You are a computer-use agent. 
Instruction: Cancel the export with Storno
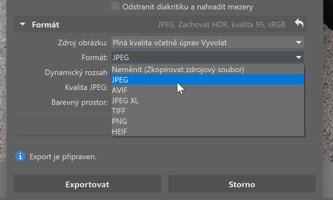242,184
